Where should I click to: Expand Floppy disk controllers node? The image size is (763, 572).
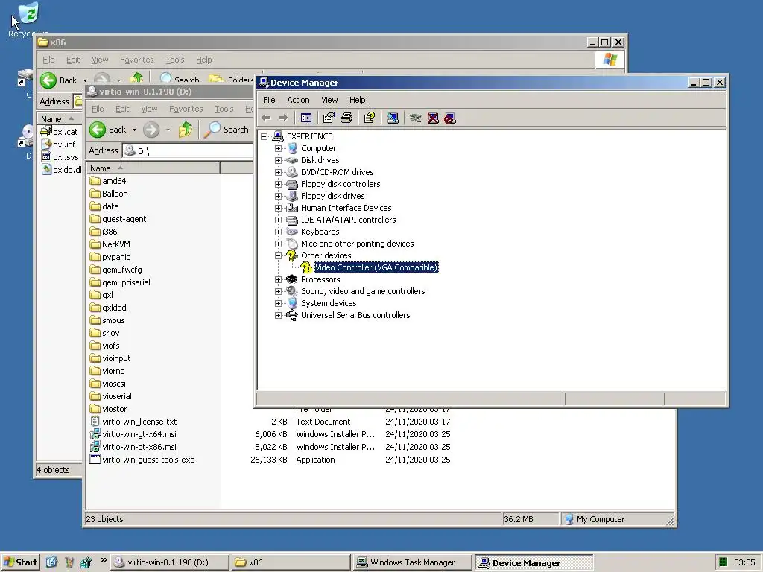[x=279, y=184]
